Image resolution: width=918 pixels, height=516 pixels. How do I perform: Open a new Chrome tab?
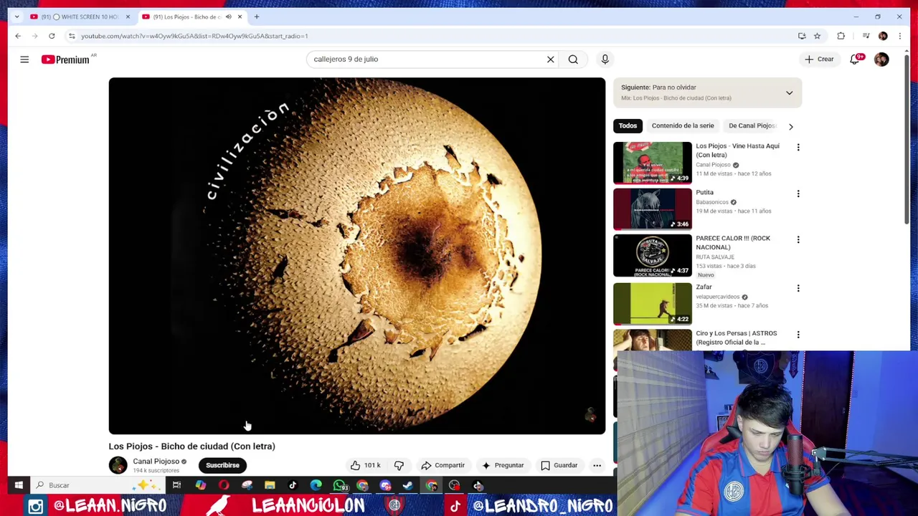(256, 16)
